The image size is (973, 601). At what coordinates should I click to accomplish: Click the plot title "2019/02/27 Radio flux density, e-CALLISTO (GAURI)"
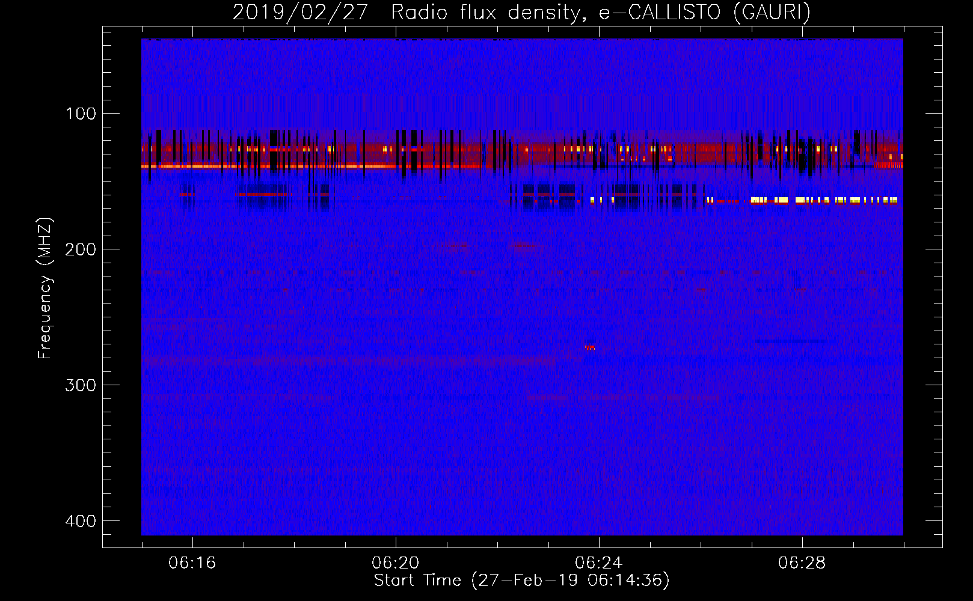pyautogui.click(x=521, y=12)
